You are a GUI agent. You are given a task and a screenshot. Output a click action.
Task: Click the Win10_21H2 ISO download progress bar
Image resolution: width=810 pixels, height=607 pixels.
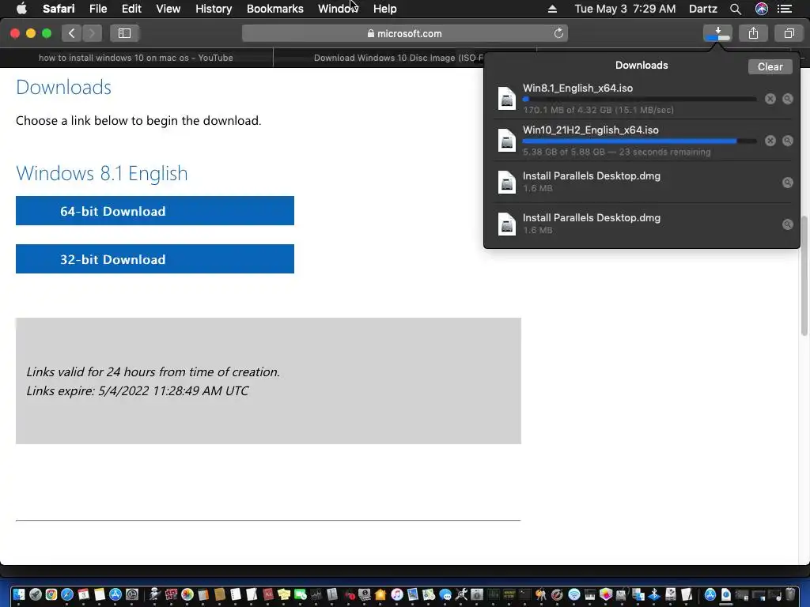coord(639,141)
